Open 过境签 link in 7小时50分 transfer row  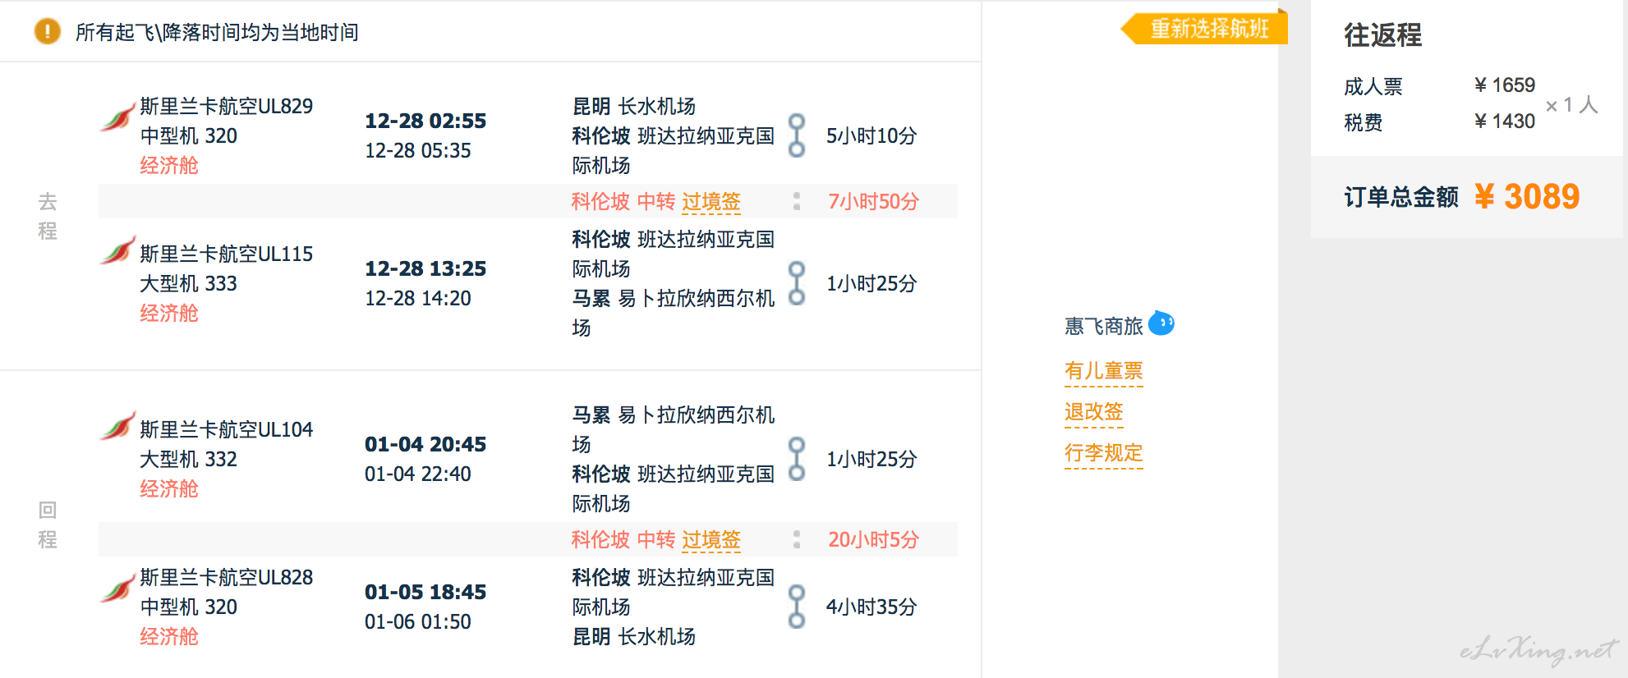711,202
